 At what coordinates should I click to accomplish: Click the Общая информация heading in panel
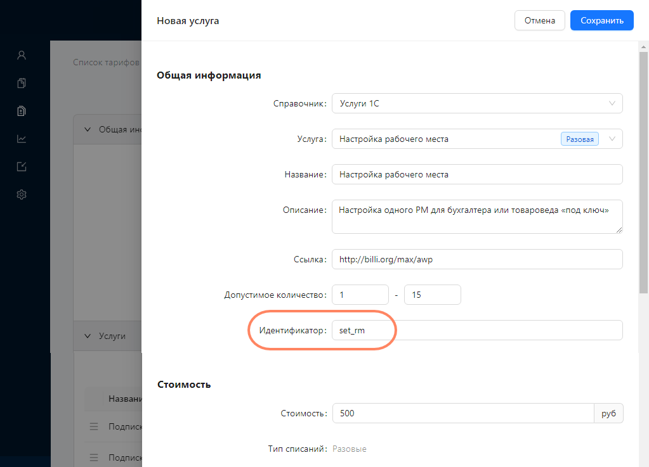(x=209, y=75)
